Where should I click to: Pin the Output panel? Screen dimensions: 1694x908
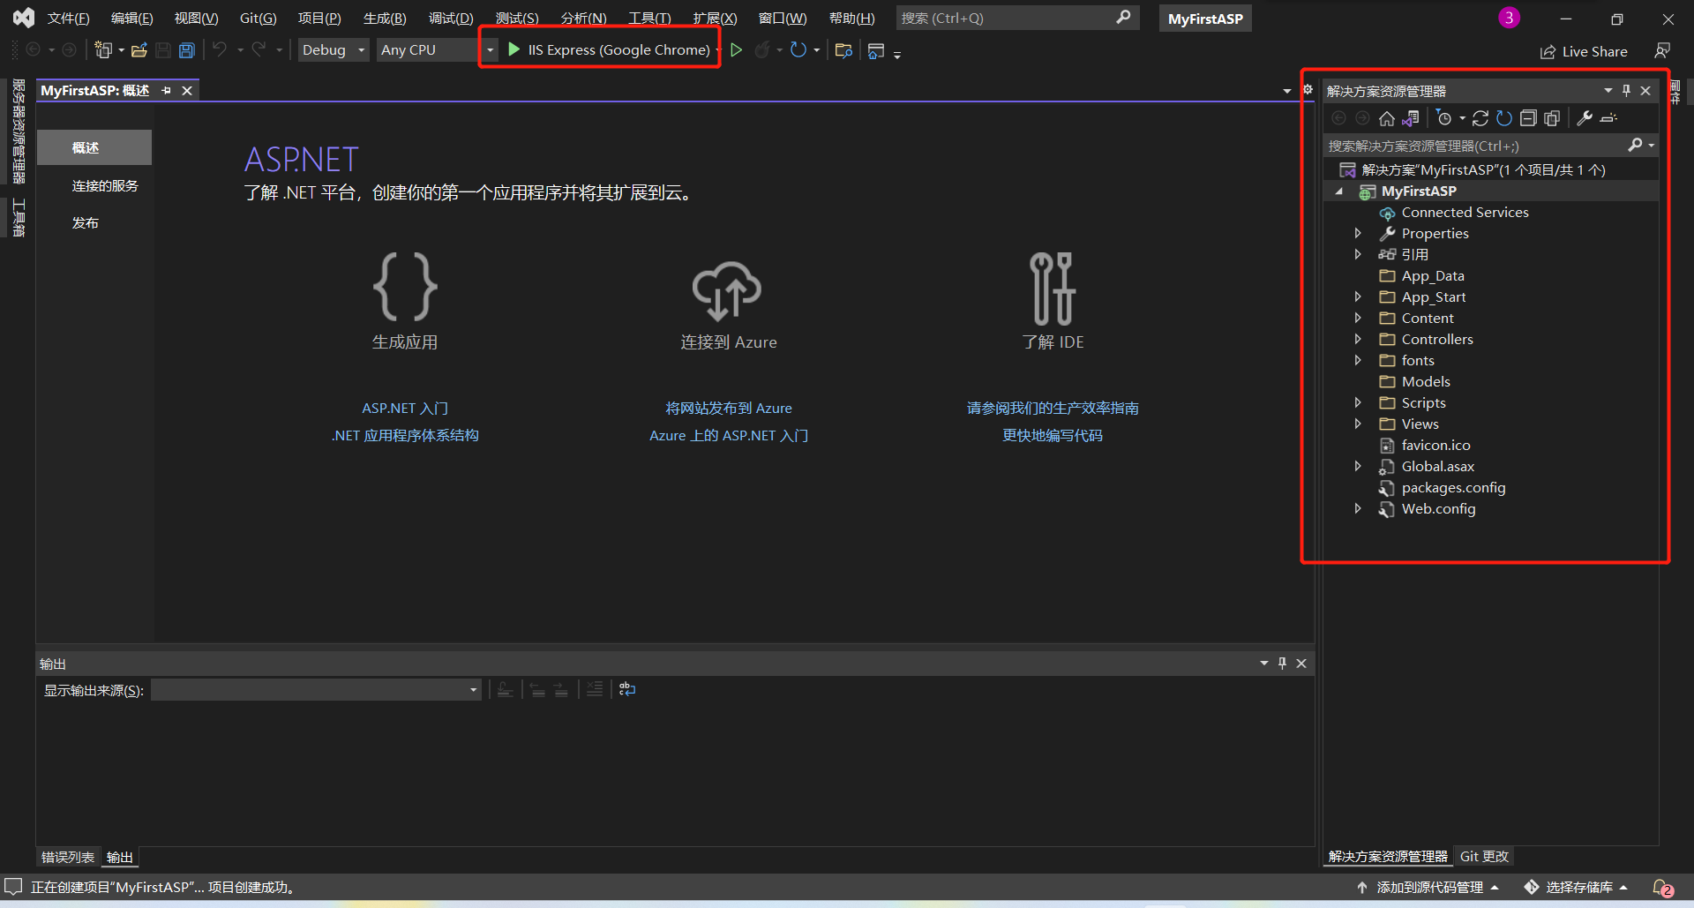pyautogui.click(x=1282, y=663)
